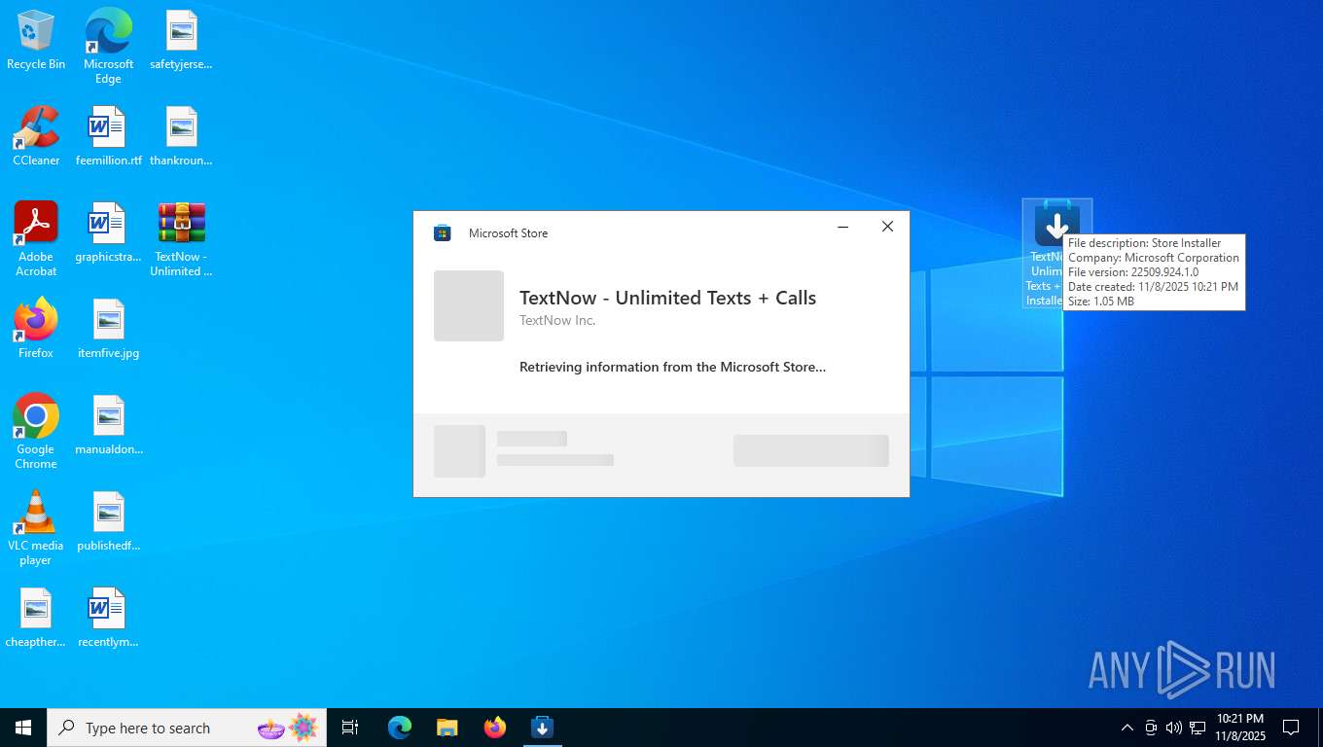Click the loading install button placeholder
1323x747 pixels.
coord(811,450)
